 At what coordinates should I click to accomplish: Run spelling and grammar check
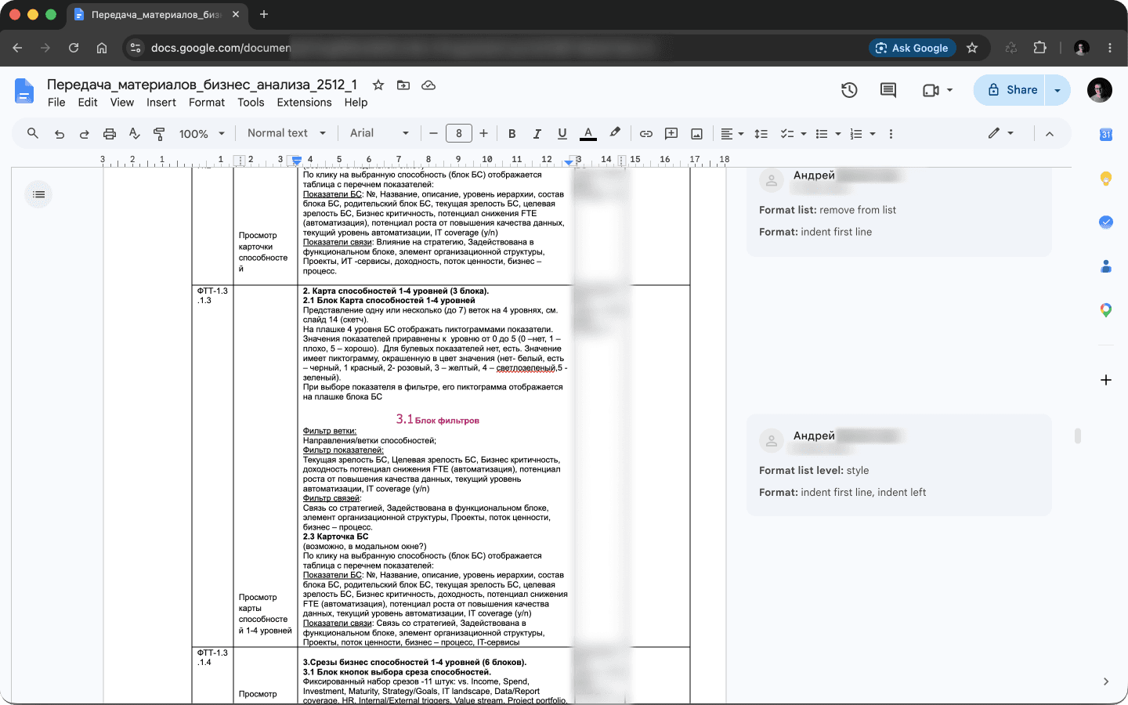tap(134, 134)
